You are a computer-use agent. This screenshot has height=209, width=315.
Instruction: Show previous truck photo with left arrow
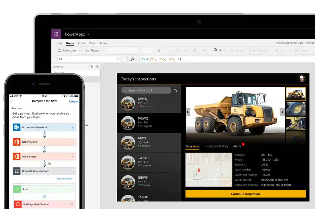[188, 112]
